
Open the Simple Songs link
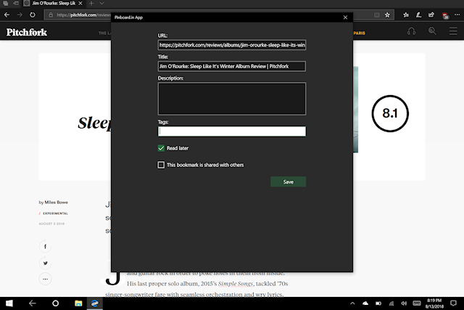[236, 284]
